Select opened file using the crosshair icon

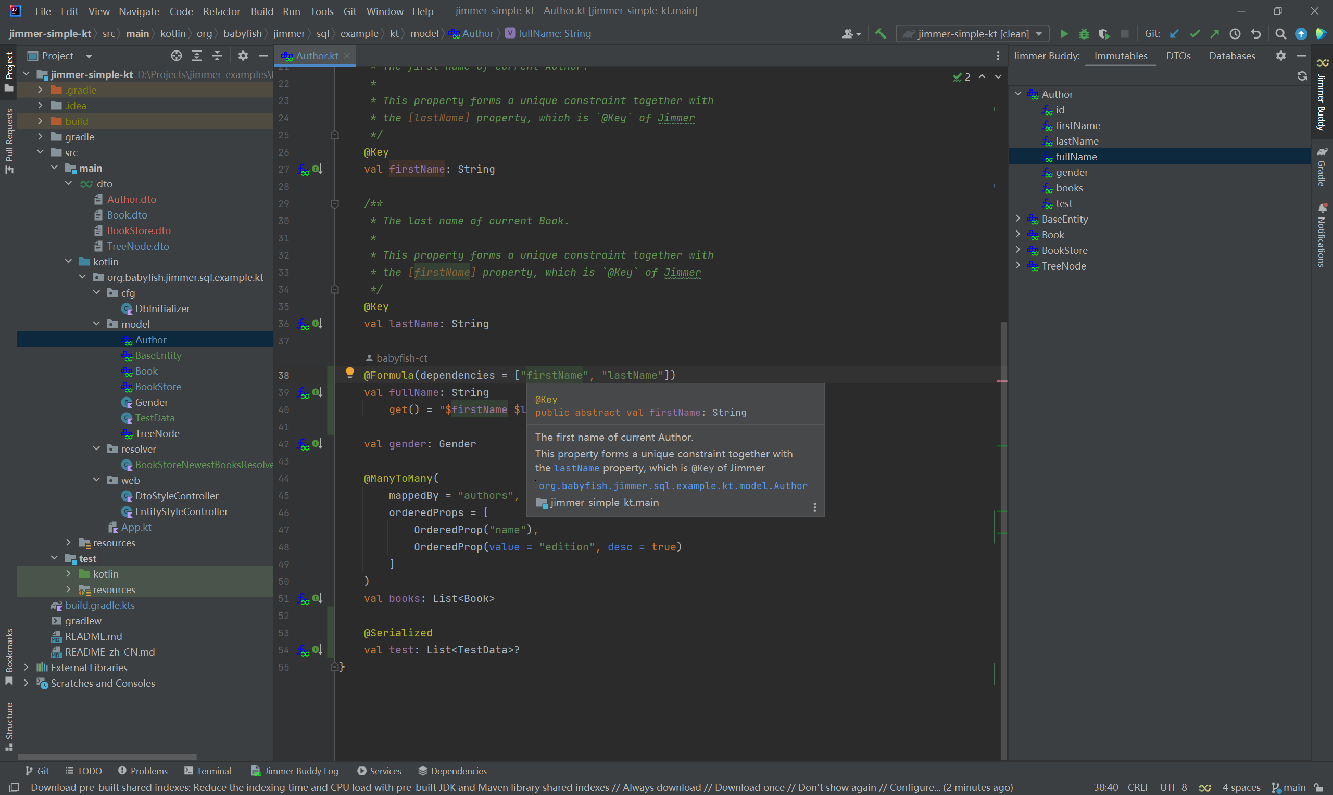177,56
